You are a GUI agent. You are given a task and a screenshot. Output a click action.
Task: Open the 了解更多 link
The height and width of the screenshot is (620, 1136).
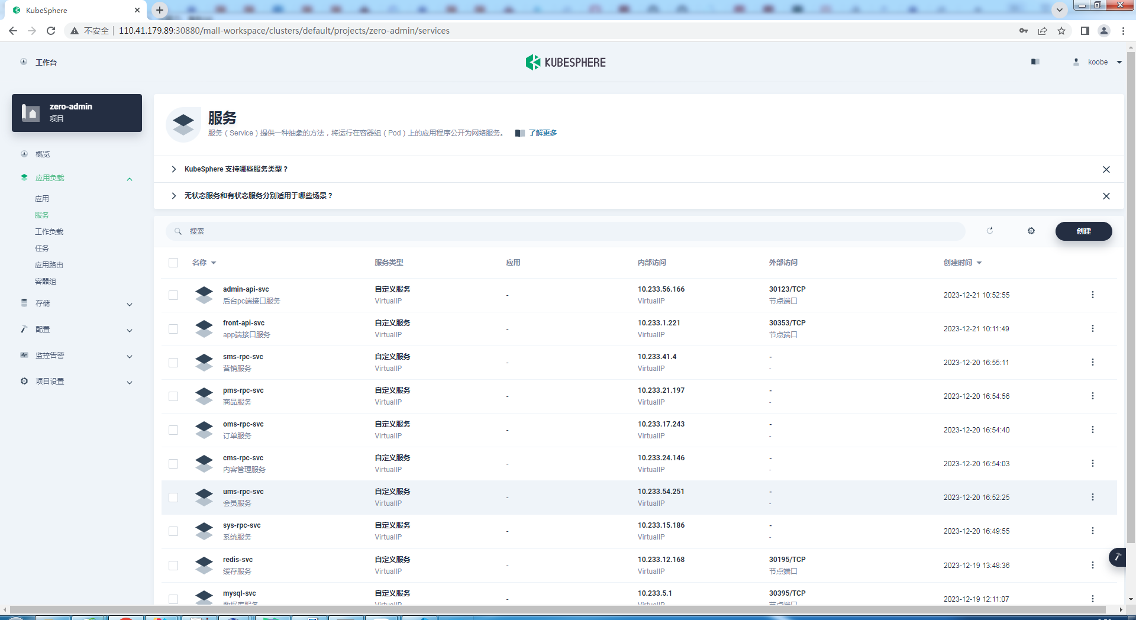(543, 133)
